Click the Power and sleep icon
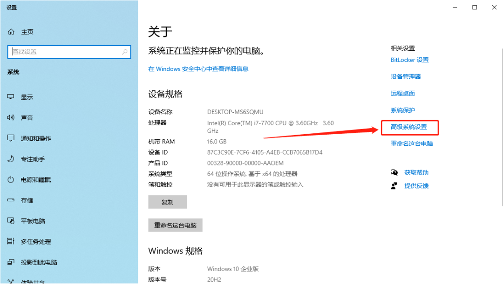Viewport: 503px width, 286px height. point(11,179)
